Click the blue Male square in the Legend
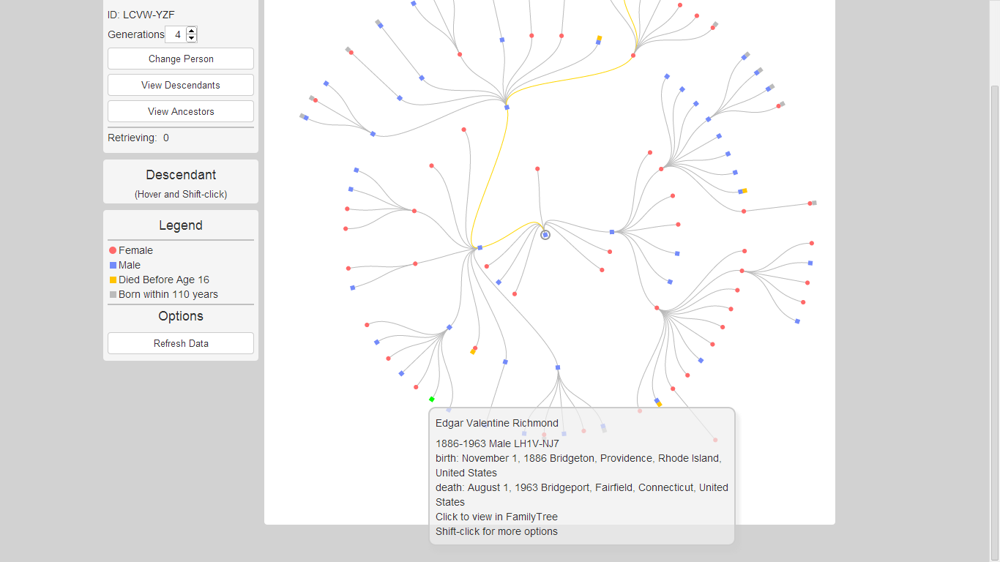Viewport: 1000px width, 562px height. 112,265
